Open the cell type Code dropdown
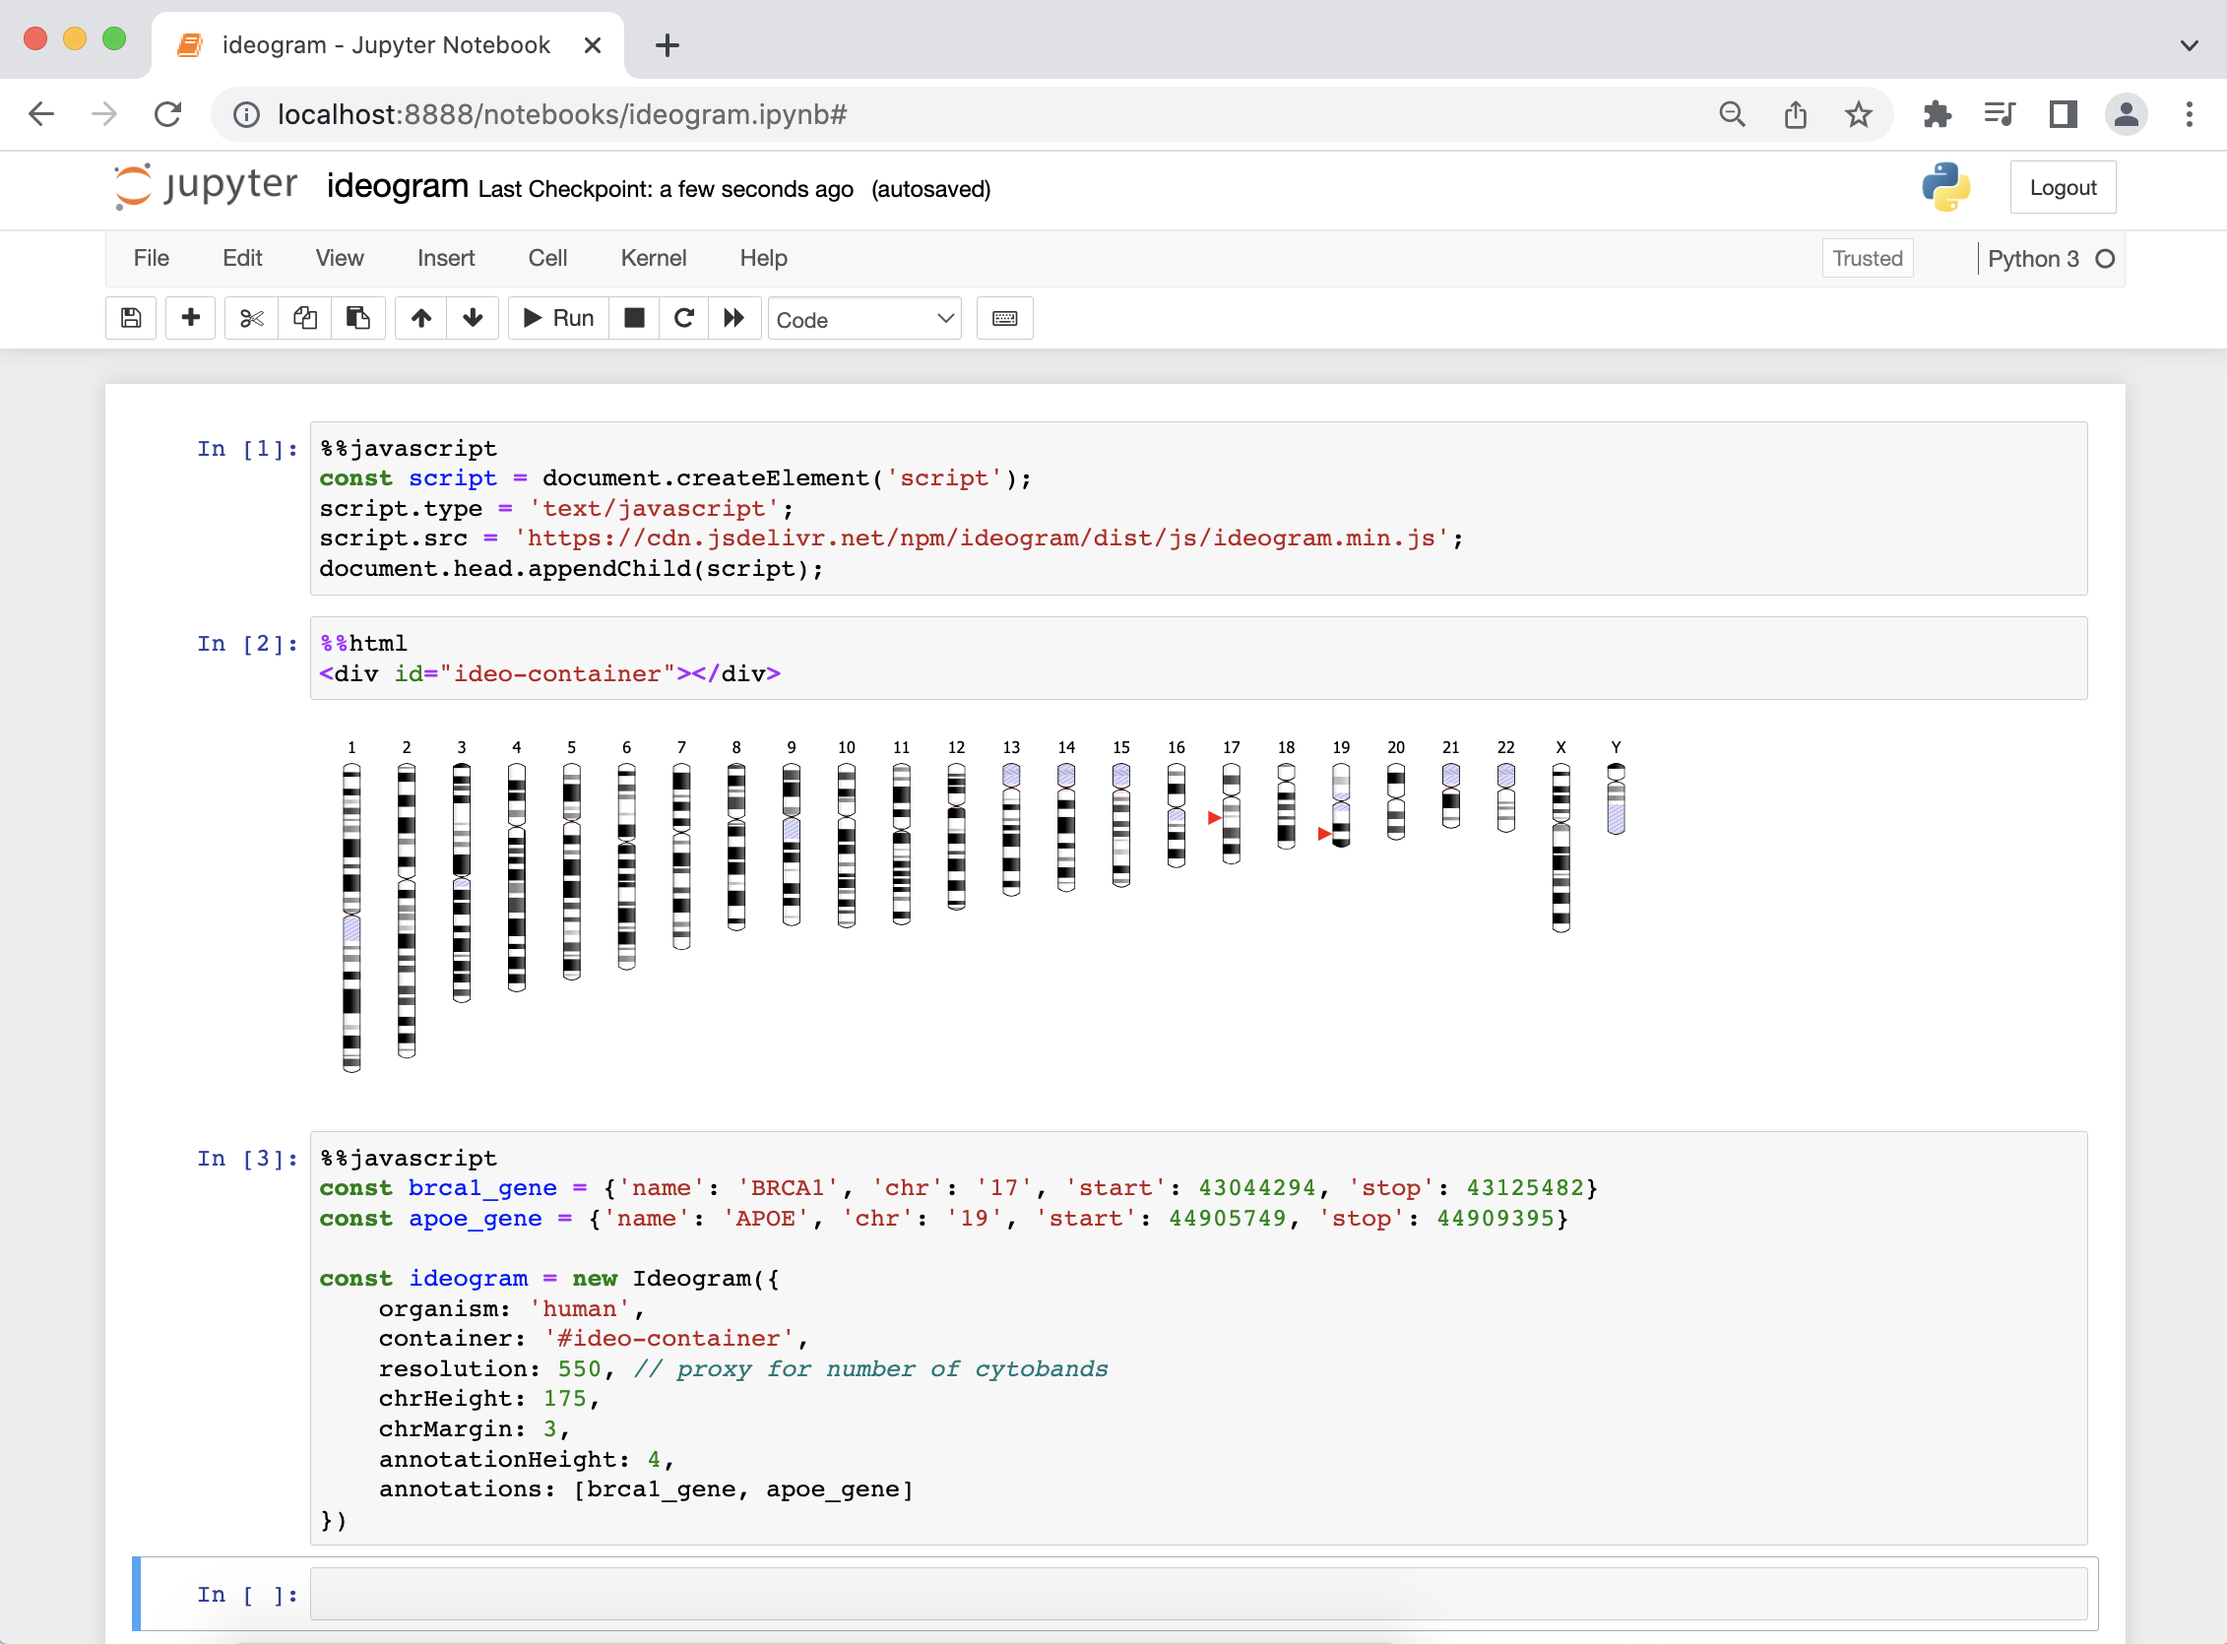The width and height of the screenshot is (2227, 1644). (863, 319)
